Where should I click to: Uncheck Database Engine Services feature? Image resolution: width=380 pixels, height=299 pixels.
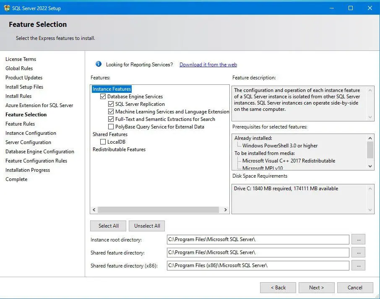102,96
